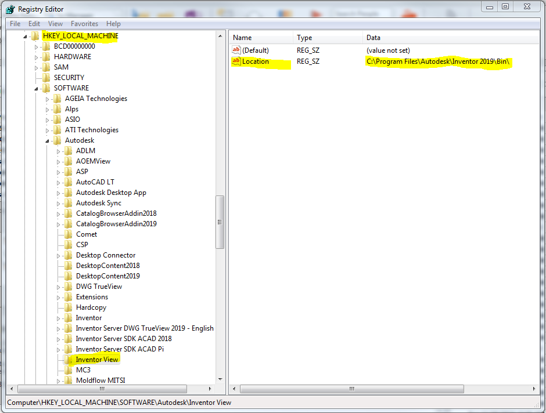Click the Type column header
The height and width of the screenshot is (413, 546).
(328, 38)
